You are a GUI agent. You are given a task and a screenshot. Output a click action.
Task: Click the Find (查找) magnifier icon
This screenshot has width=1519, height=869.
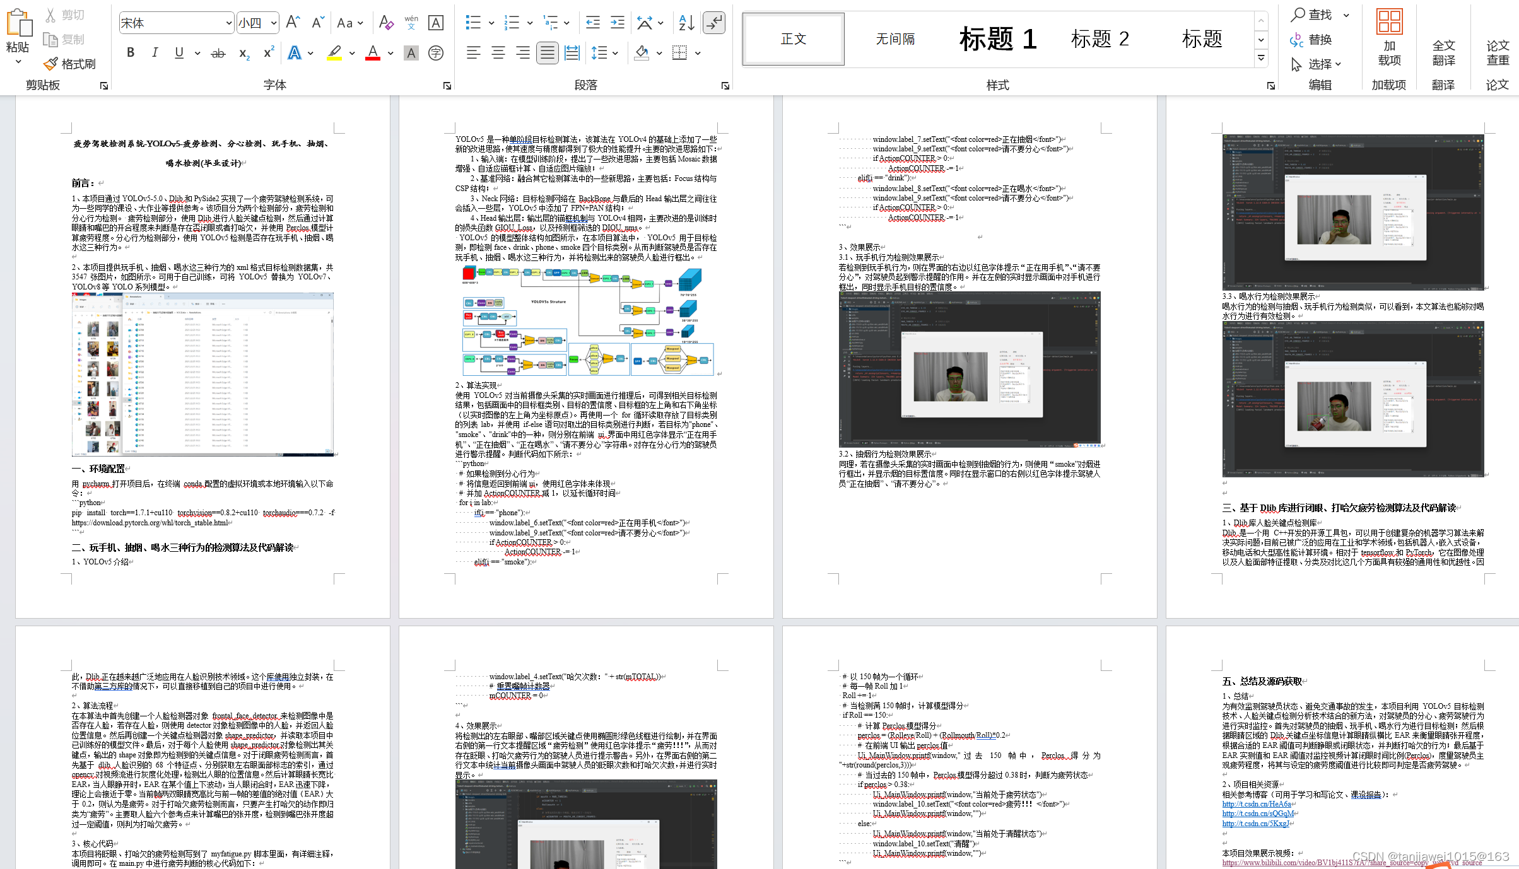click(1298, 15)
